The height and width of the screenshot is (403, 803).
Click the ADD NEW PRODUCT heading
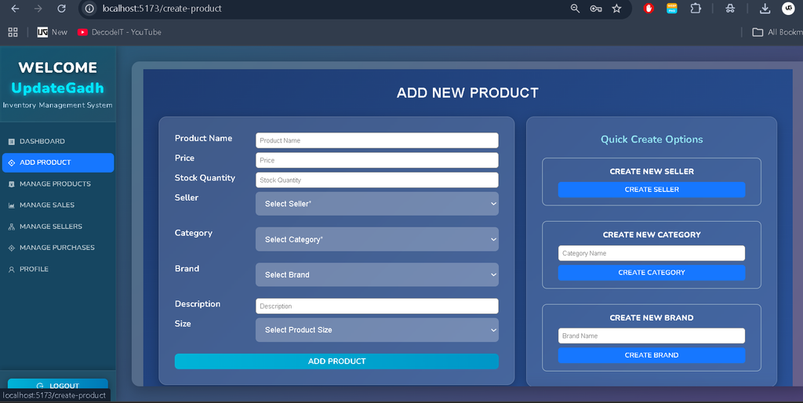[467, 93]
